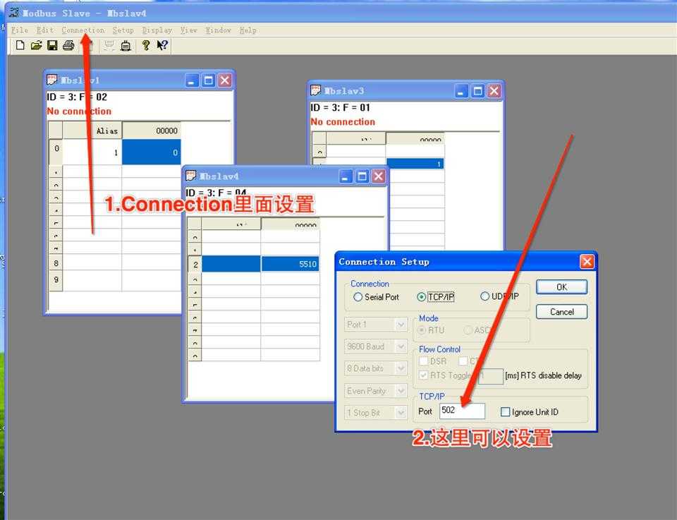The width and height of the screenshot is (677, 520).
Task: Click the yellow question mark About icon
Action: 146,45
